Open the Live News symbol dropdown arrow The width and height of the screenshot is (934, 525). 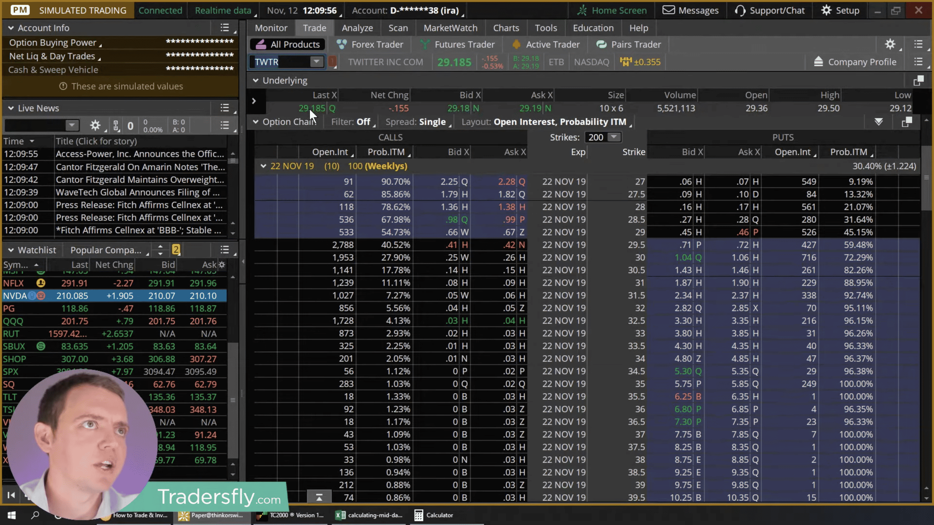pos(72,126)
